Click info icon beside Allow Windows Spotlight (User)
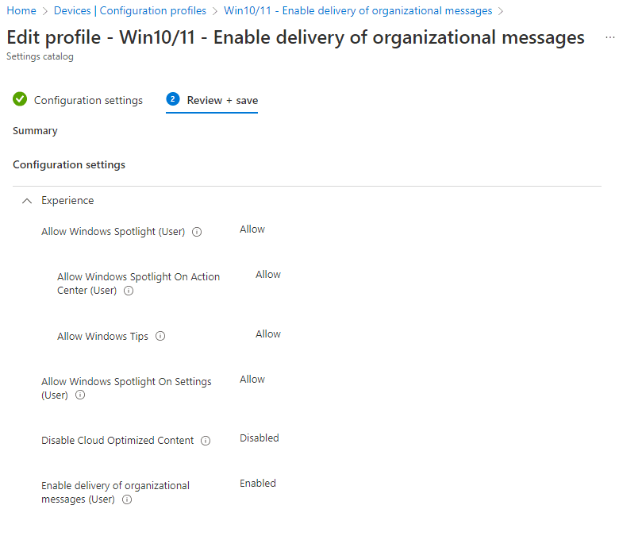Screen dimensions: 642x536 198,233
